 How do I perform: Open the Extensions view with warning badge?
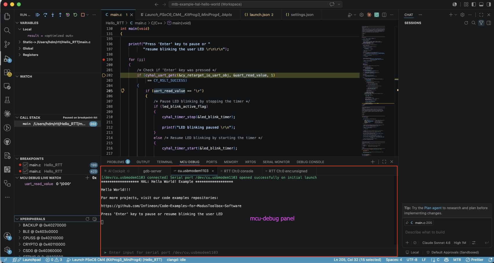pyautogui.click(x=7, y=72)
